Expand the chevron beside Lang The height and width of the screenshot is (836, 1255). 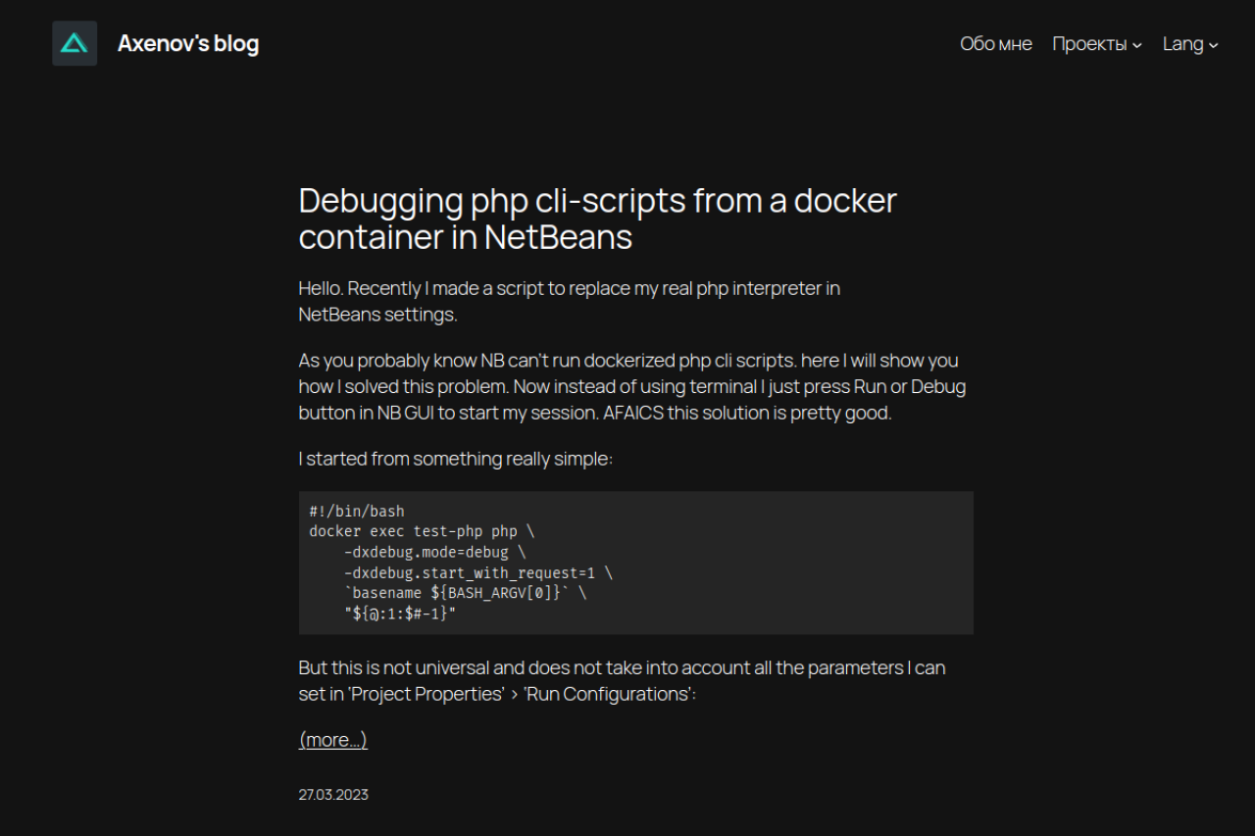[1214, 45]
